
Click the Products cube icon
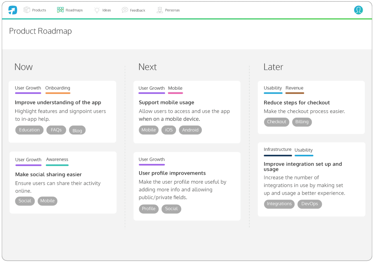[x=27, y=10]
